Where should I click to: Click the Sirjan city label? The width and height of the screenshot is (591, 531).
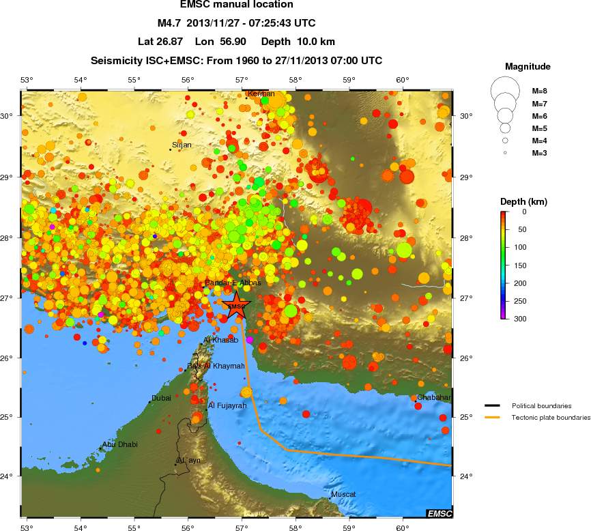[x=182, y=145]
